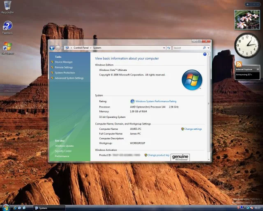Click the scrollbar up arrow in System window
The width and height of the screenshot is (263, 211).
209,54
